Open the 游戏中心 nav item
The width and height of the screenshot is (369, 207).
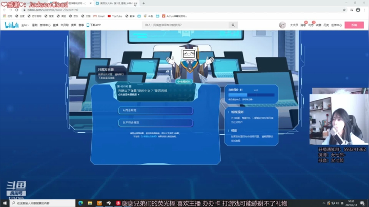click(45, 25)
